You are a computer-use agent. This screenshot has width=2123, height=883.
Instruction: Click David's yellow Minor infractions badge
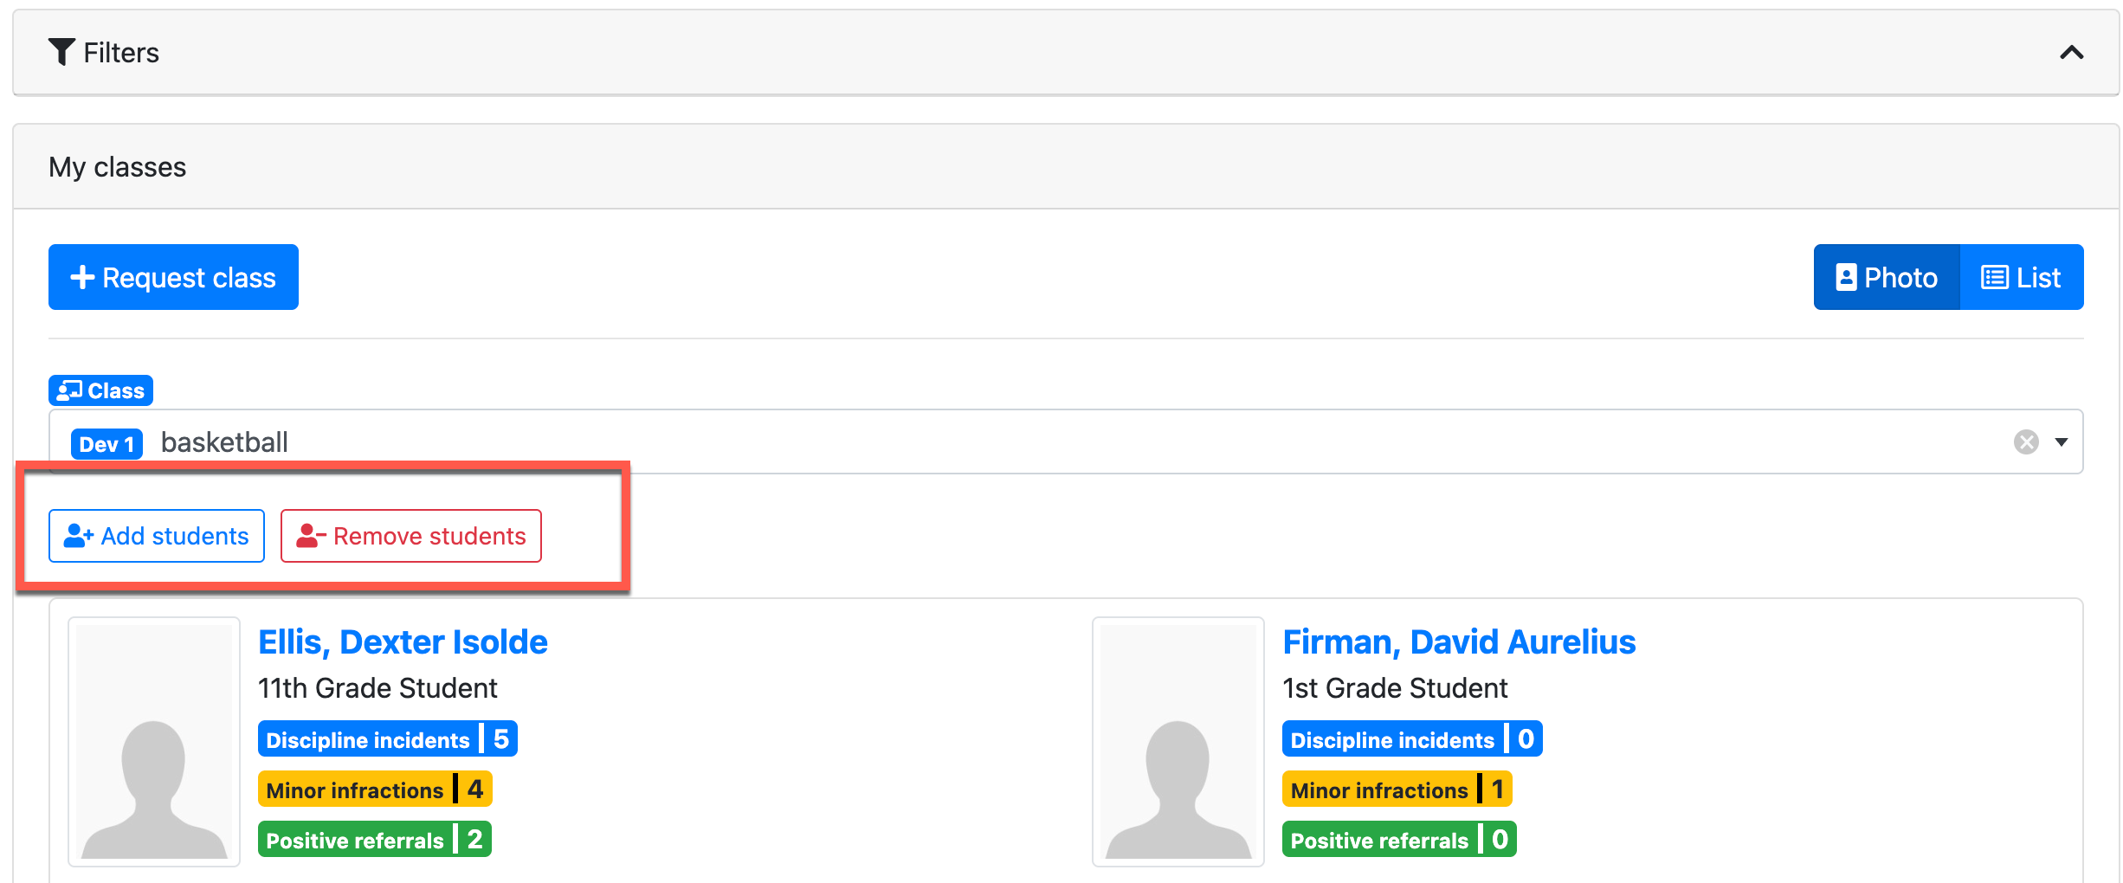[1397, 790]
